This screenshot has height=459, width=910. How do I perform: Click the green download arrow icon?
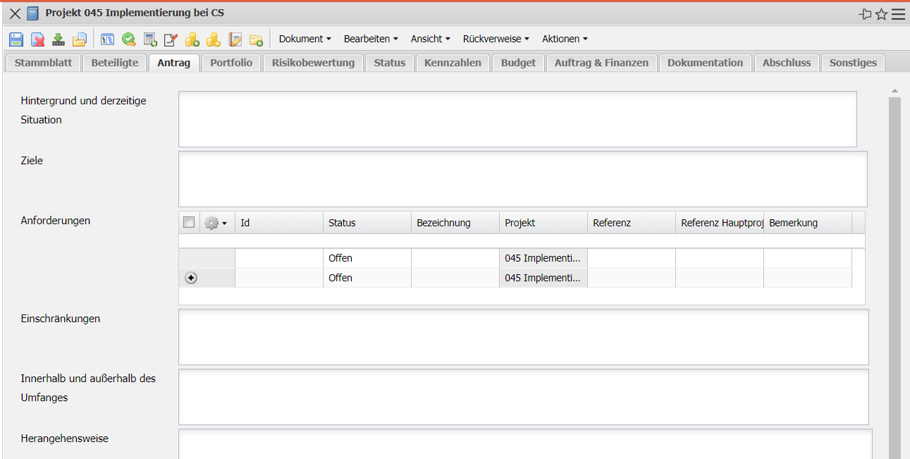tap(59, 39)
